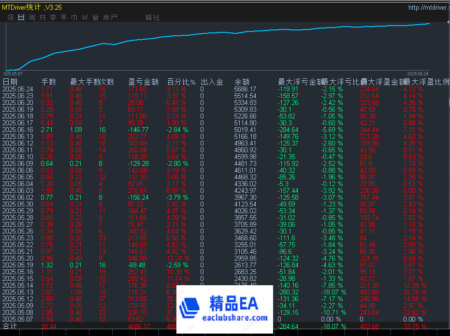Viewport: 450px width, 336px height.
Task: Switch to the 月 monthly tab
Action: tap(43, 17)
